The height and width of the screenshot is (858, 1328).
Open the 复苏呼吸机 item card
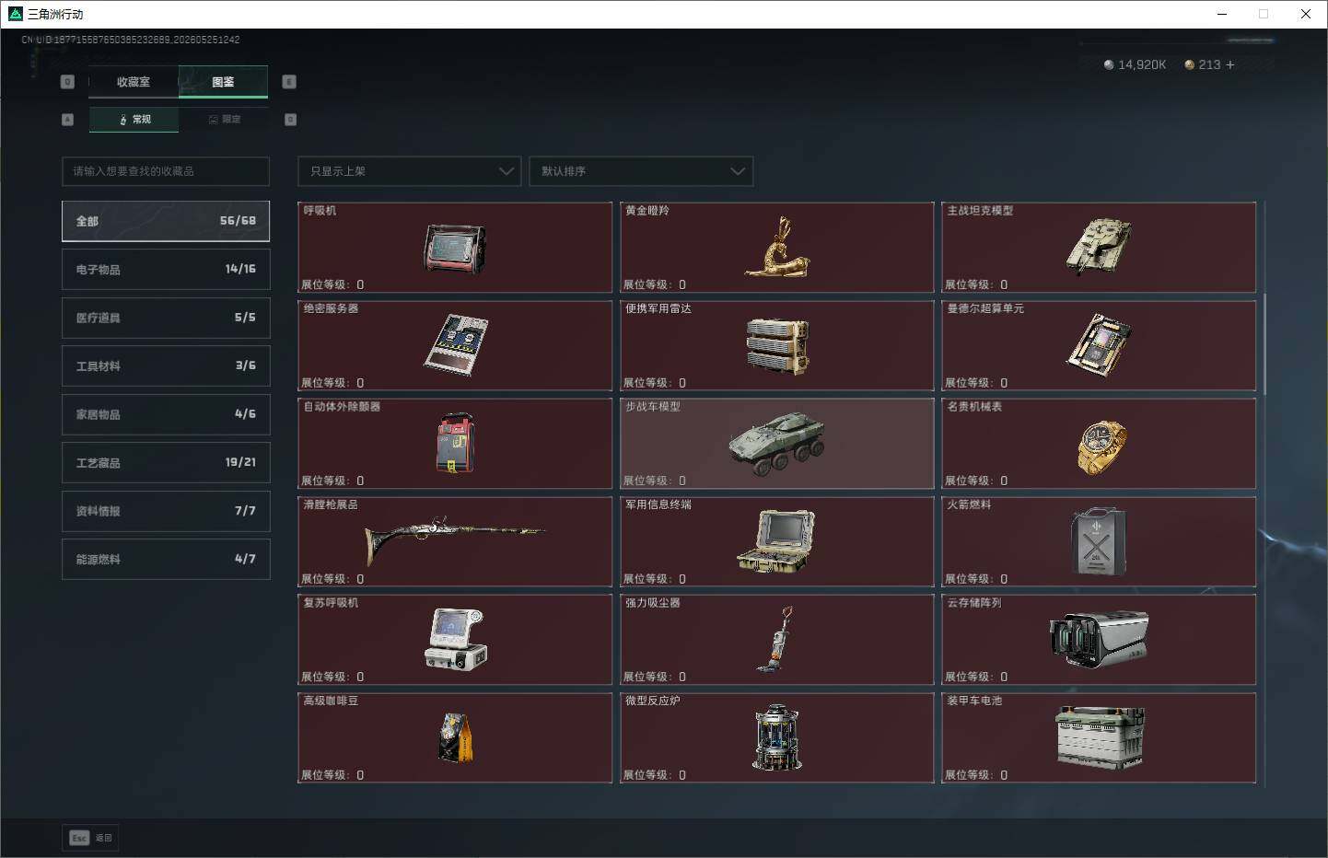455,640
